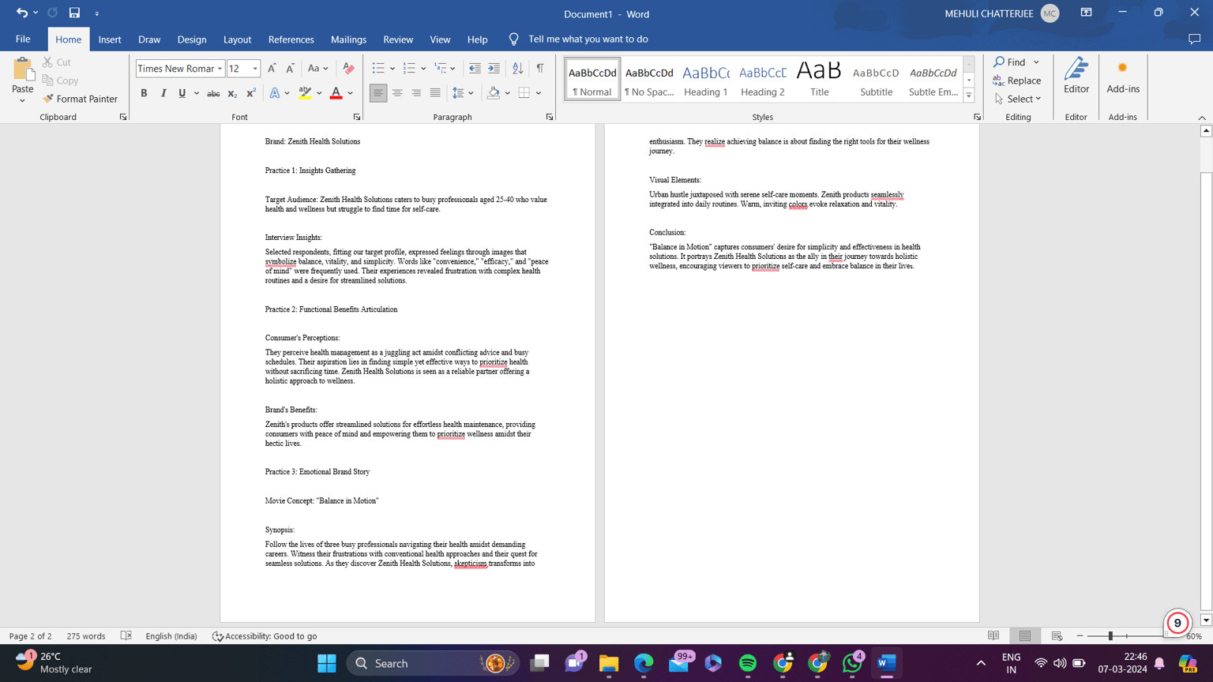This screenshot has height=682, width=1213.
Task: Apply superscript formatting
Action: [251, 93]
